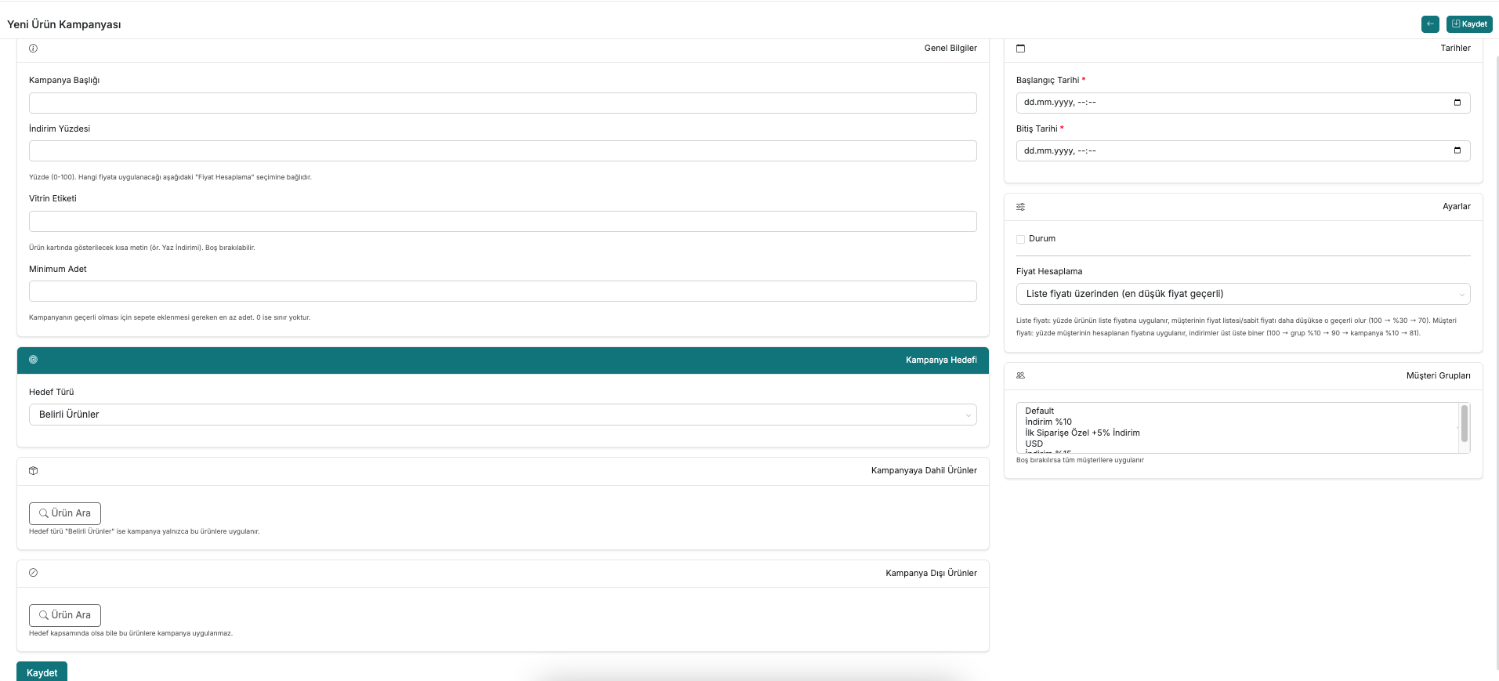Click the calendar icon in Tarihler header
Viewport: 1499px width, 681px height.
pyautogui.click(x=1020, y=49)
